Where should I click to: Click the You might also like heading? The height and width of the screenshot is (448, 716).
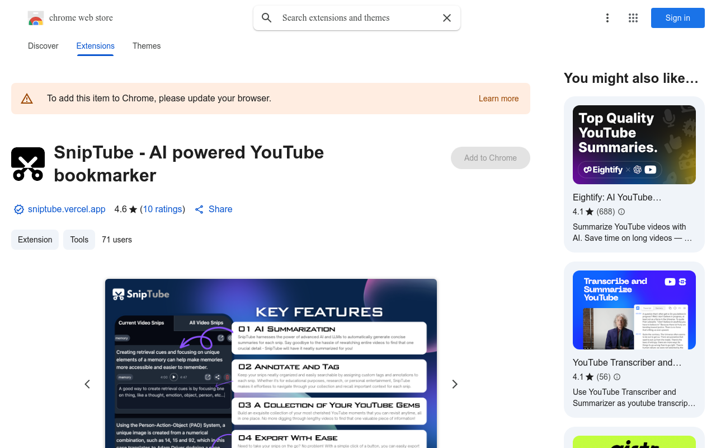(x=631, y=78)
